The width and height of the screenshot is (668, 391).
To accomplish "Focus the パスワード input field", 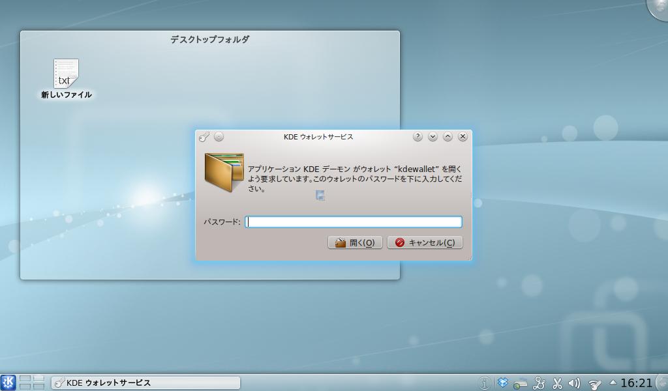I will 354,222.
